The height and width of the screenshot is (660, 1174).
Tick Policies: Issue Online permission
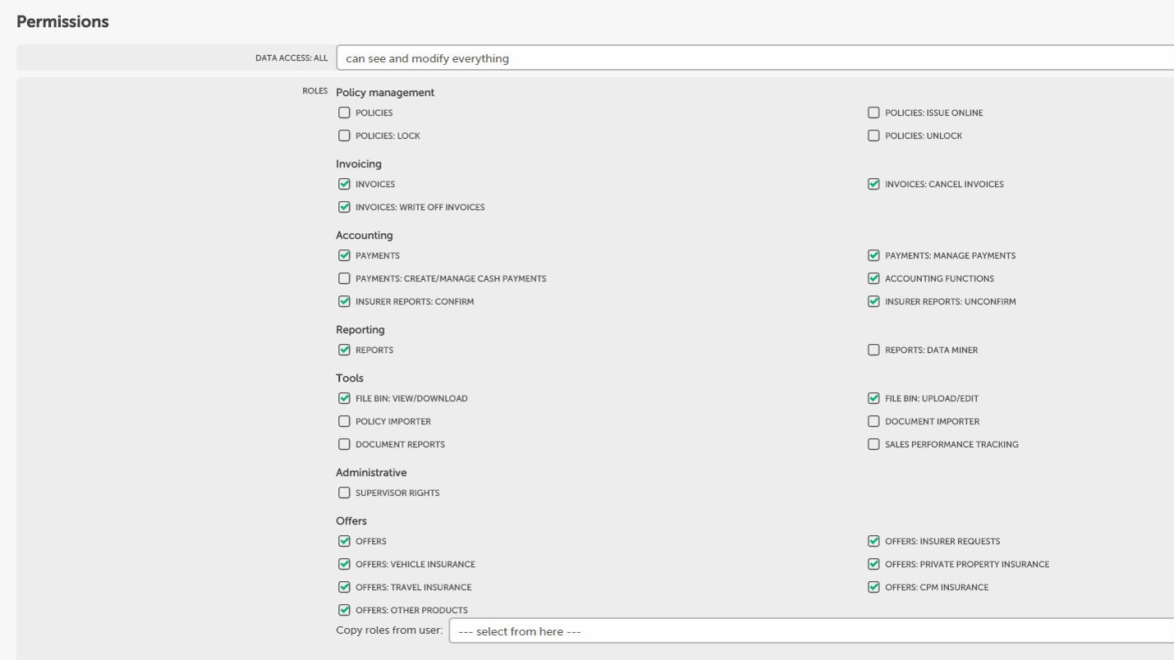pos(874,113)
